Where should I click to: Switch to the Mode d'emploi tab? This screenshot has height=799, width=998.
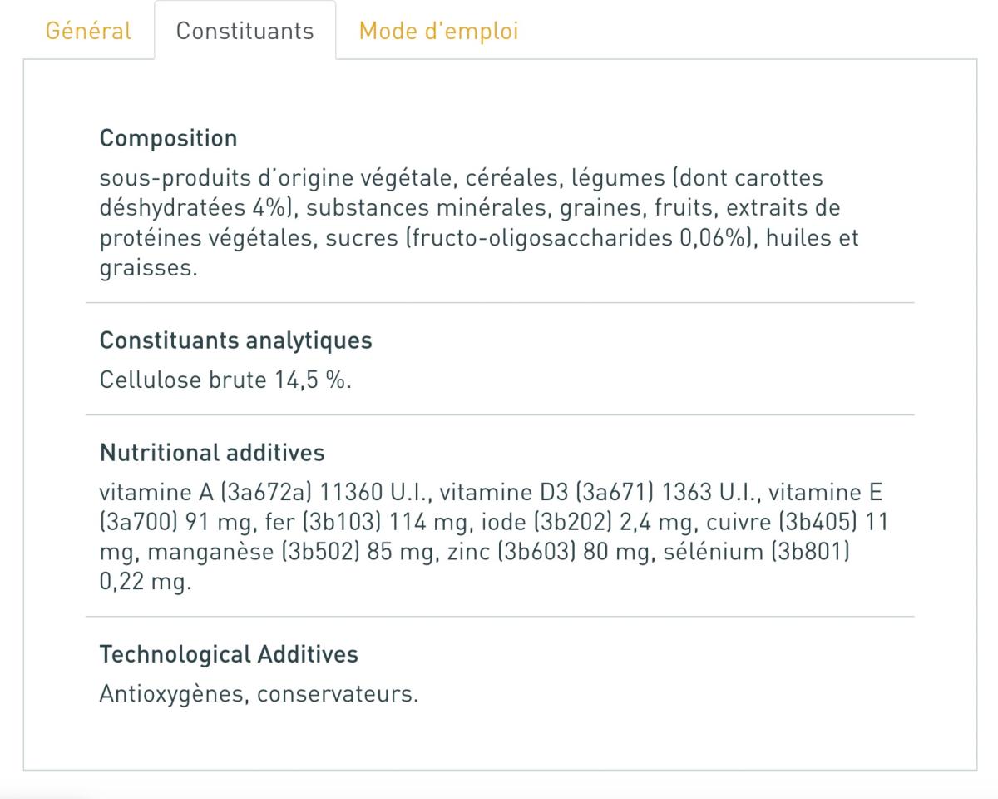click(x=438, y=31)
